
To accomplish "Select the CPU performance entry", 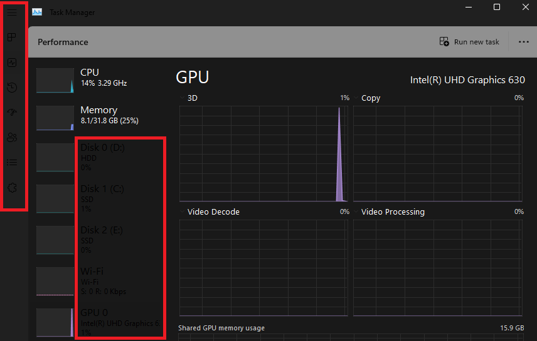I will tap(99, 80).
